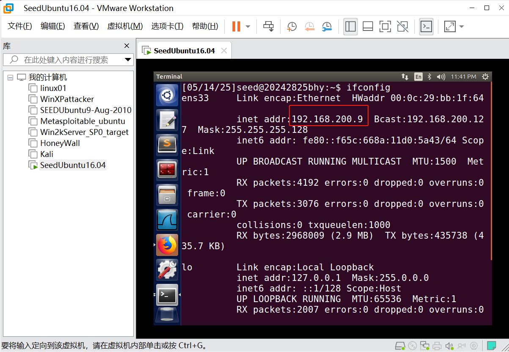Open the power options dropdown next to pause
Screen dimensions: 509x352
(248, 27)
